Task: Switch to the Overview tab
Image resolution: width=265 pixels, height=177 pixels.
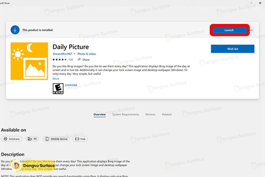Action: point(100,115)
